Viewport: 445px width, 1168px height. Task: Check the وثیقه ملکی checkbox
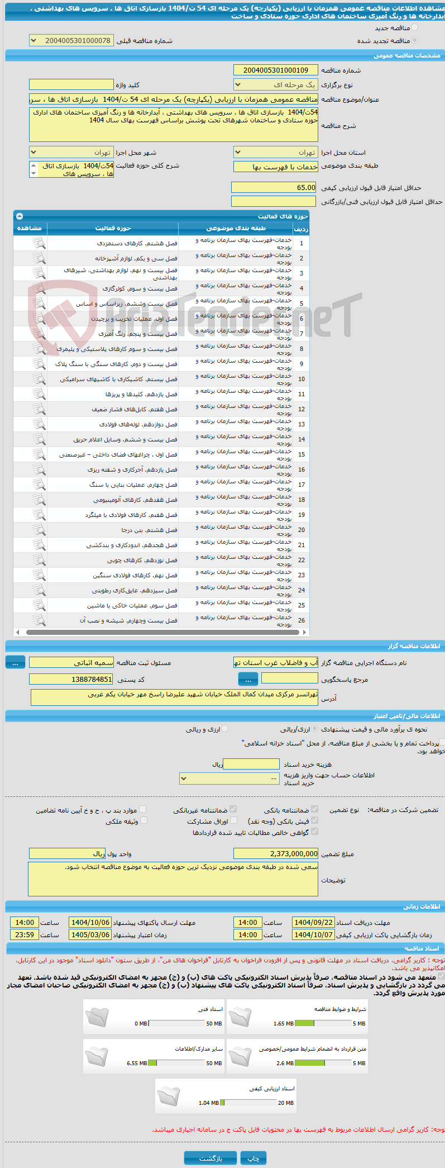click(143, 820)
